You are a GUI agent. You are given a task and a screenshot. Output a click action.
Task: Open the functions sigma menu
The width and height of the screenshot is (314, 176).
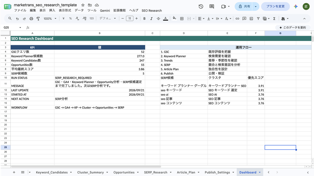coord(274,19)
